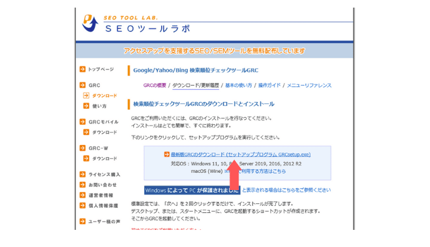Open macOS Wine usage instructions link
Screen dimensions: 430x247
255,171
